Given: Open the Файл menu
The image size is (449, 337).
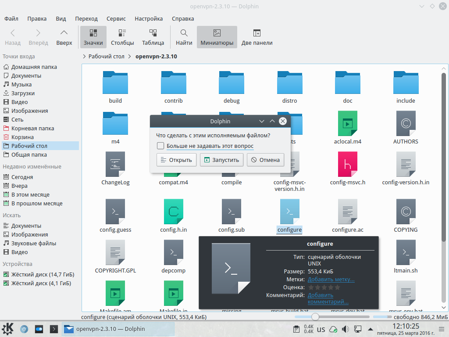Looking at the screenshot, I should pyautogui.click(x=11, y=18).
